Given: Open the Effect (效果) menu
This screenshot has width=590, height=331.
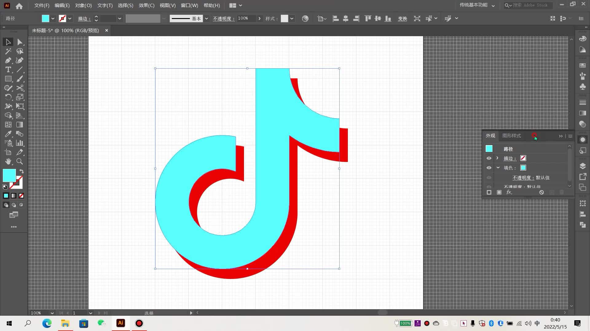Looking at the screenshot, I should [146, 6].
